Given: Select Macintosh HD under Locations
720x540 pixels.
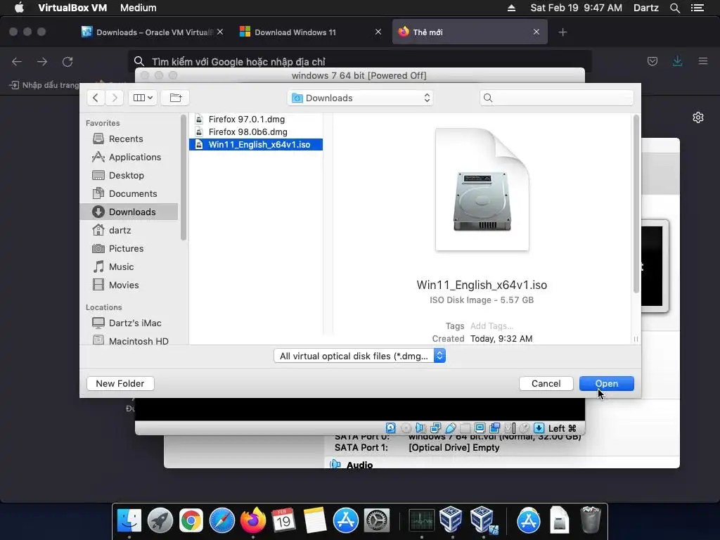Looking at the screenshot, I should (x=129, y=341).
